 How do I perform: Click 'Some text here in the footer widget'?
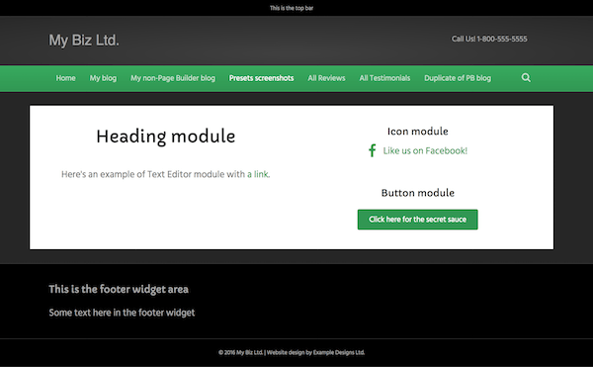pos(122,313)
